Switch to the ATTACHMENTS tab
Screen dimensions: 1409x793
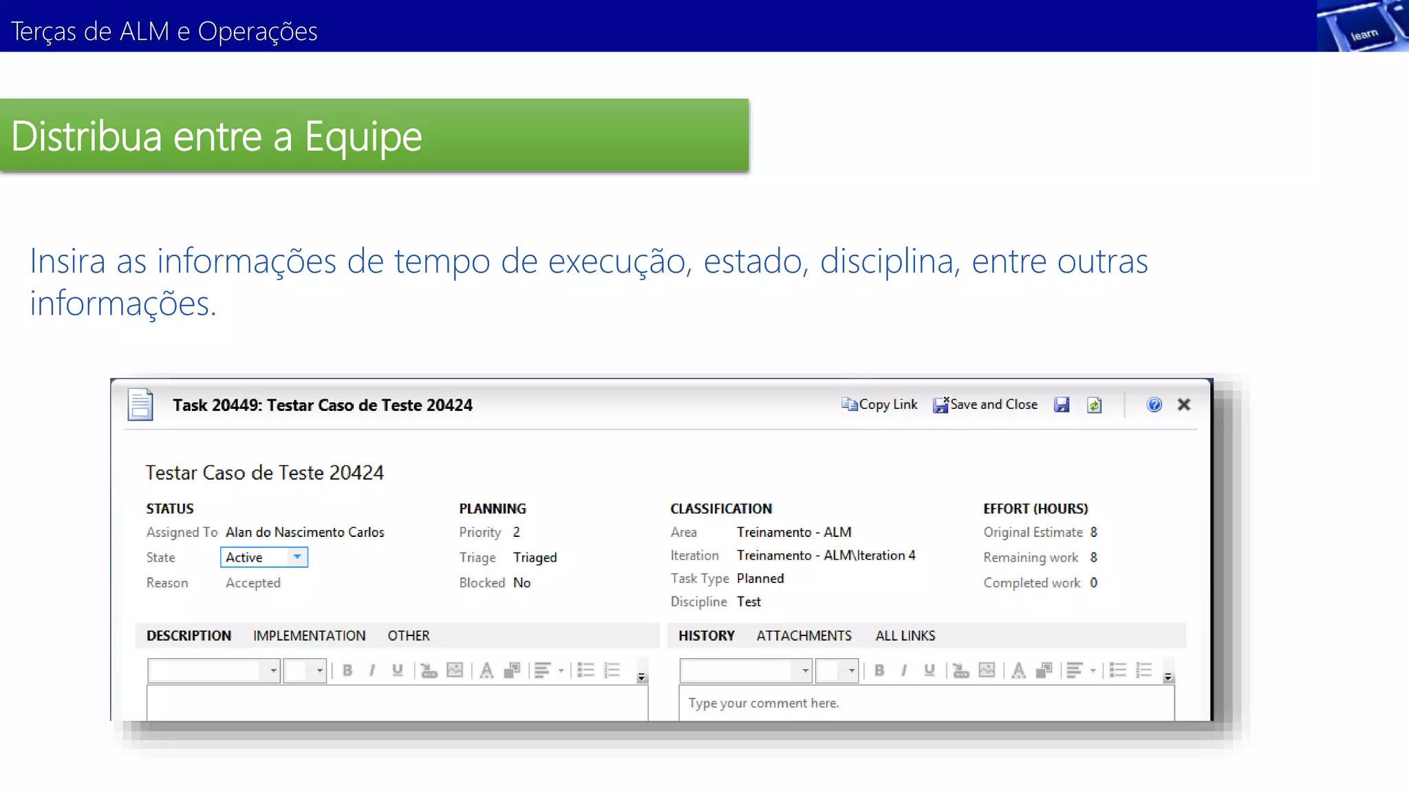click(x=804, y=635)
